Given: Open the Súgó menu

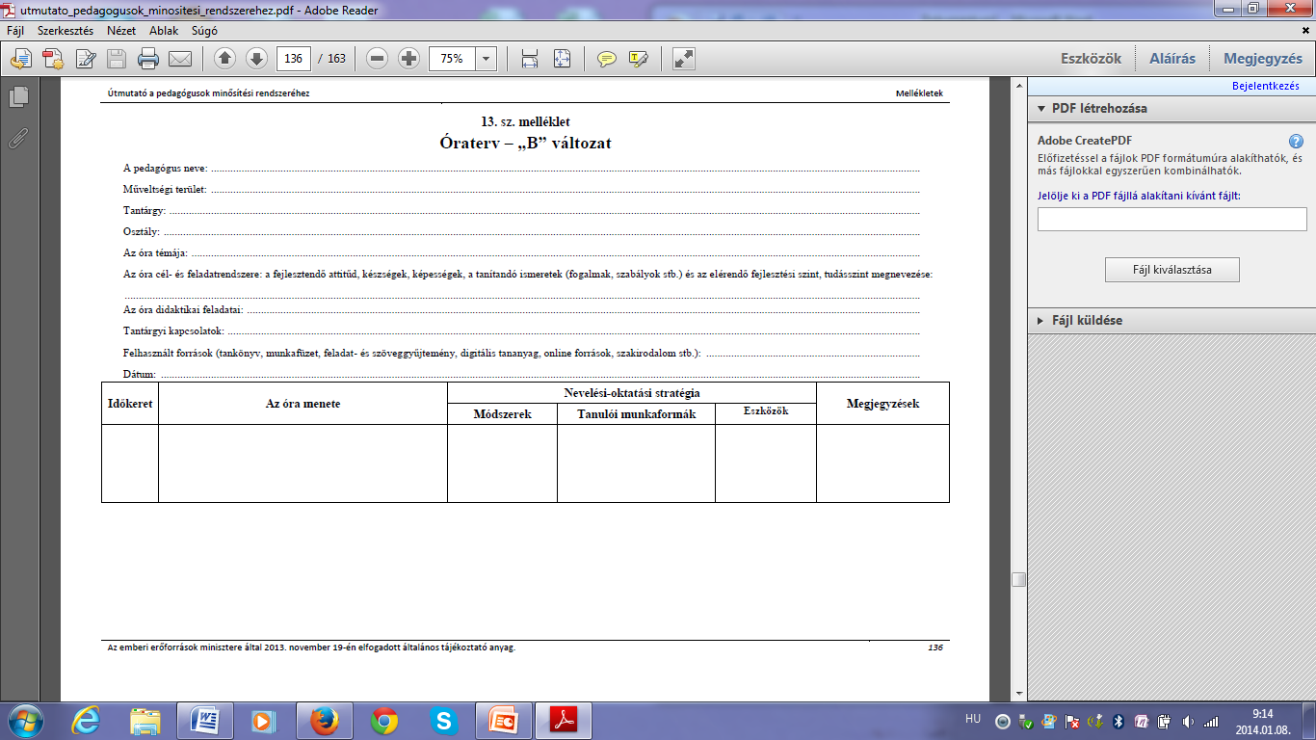Looking at the screenshot, I should pyautogui.click(x=204, y=31).
